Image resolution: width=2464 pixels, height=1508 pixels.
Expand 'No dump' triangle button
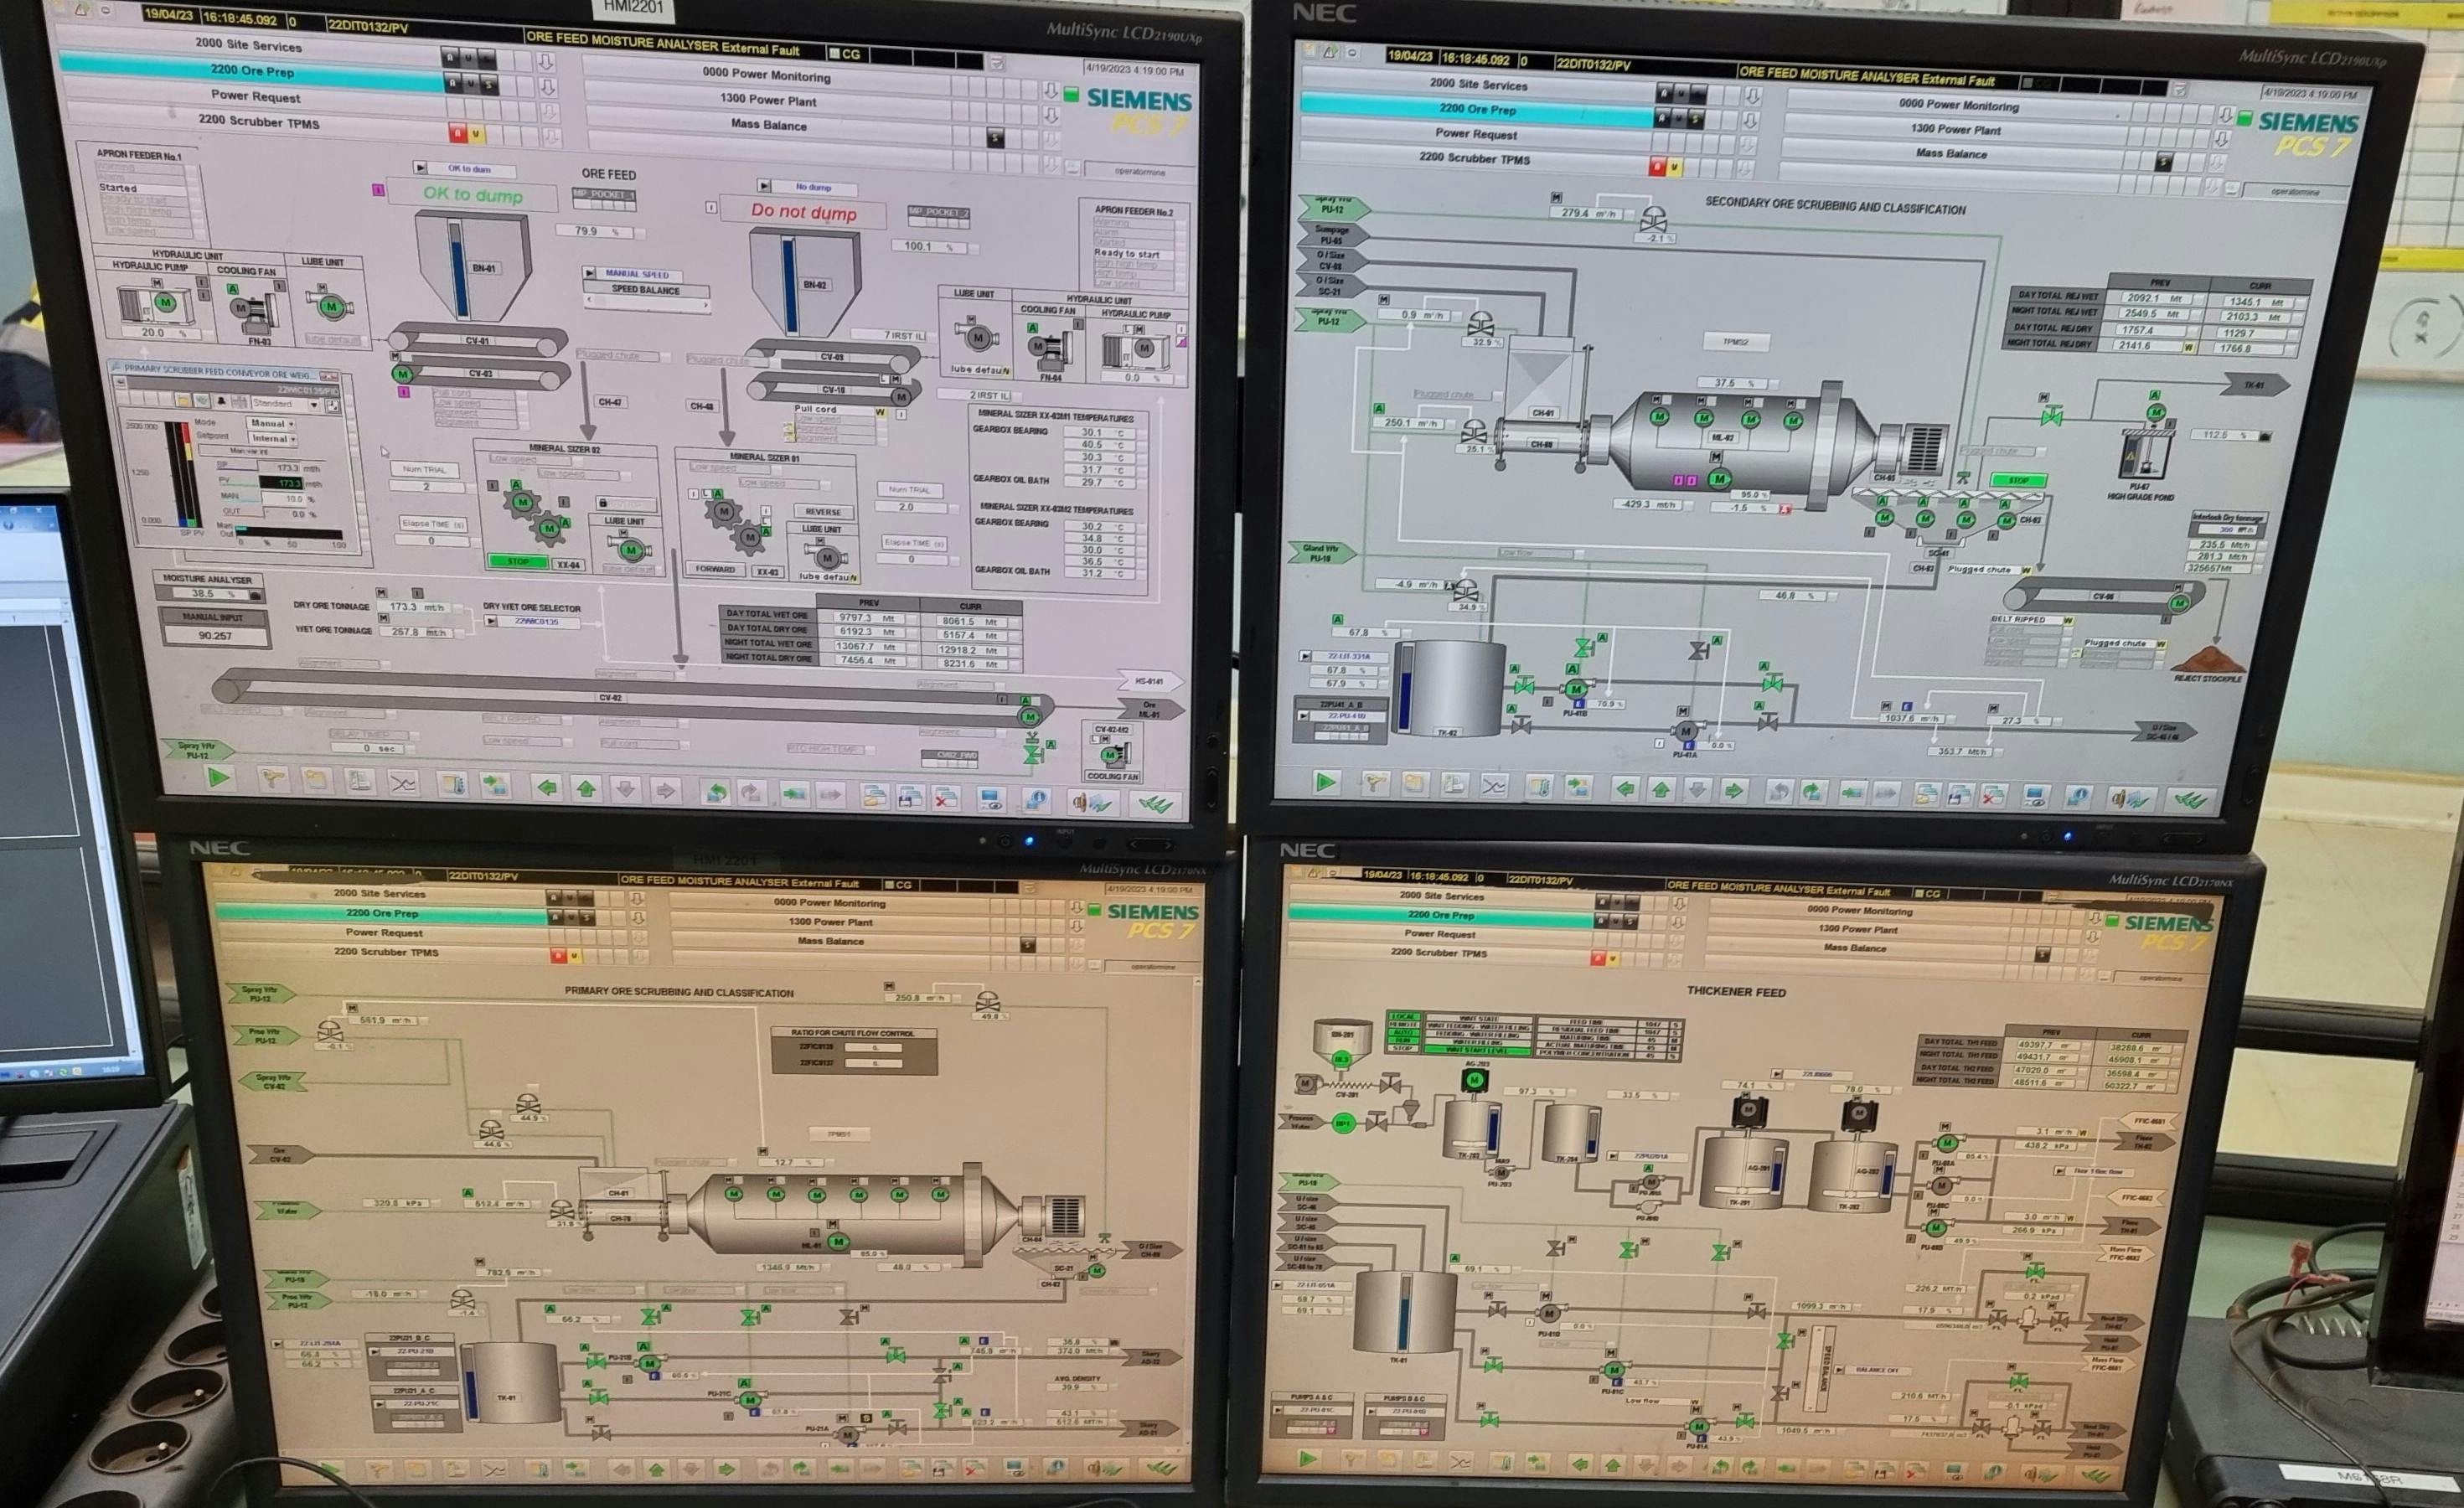coord(764,185)
